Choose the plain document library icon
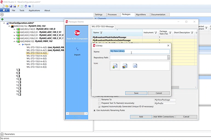This screenshot has width=211, height=140. (x=135, y=66)
